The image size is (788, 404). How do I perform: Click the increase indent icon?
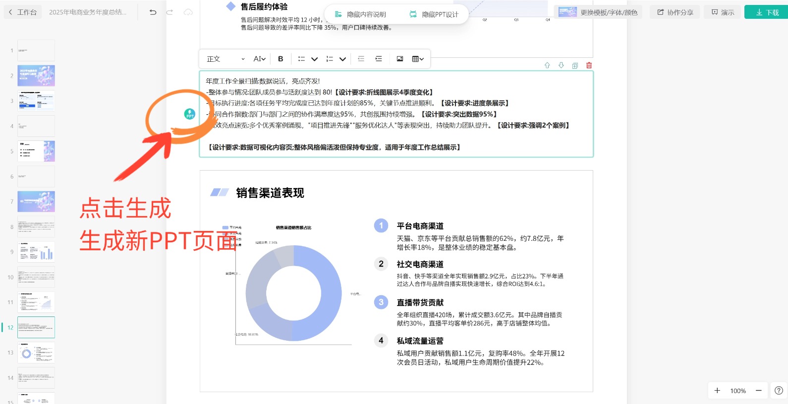[379, 59]
